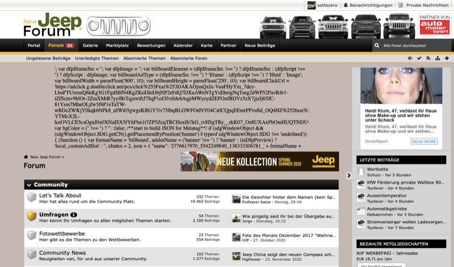Open the RSS feed icon
The image size is (454, 267).
coord(428,58)
